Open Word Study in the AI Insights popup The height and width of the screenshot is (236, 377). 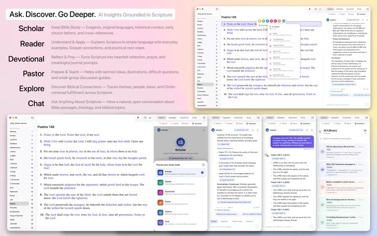(284, 58)
